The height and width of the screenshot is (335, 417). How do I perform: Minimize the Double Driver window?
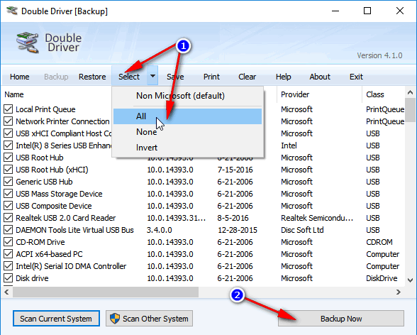335,11
